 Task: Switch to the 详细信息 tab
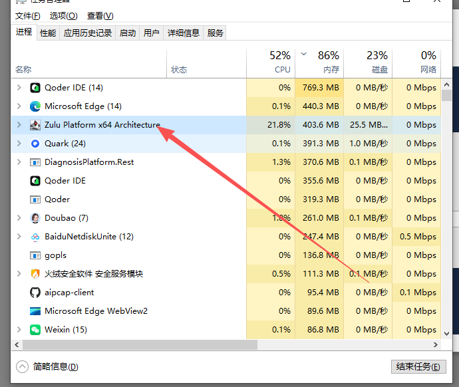pyautogui.click(x=183, y=33)
